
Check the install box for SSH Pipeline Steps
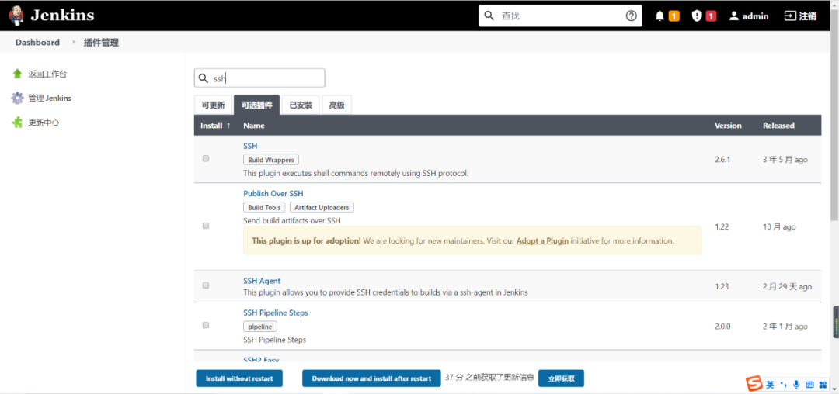tap(205, 325)
